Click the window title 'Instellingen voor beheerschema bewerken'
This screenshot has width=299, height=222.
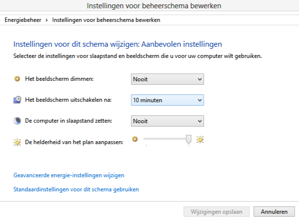pos(154,6)
